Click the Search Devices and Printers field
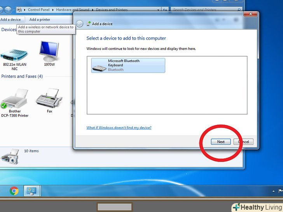The height and width of the screenshot is (212, 283). coord(206,10)
